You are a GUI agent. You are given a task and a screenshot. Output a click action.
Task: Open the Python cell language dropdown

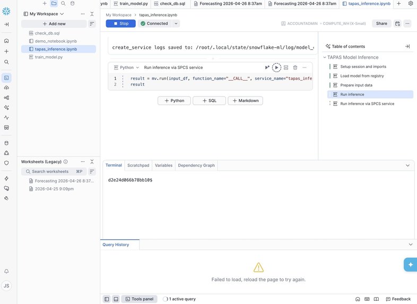tap(127, 67)
